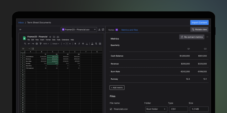Open the Framer23 - Financial.csv file dropdown
The image size is (227, 113).
click(79, 30)
